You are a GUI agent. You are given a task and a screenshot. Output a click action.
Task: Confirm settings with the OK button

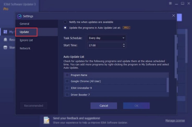[x=136, y=106]
